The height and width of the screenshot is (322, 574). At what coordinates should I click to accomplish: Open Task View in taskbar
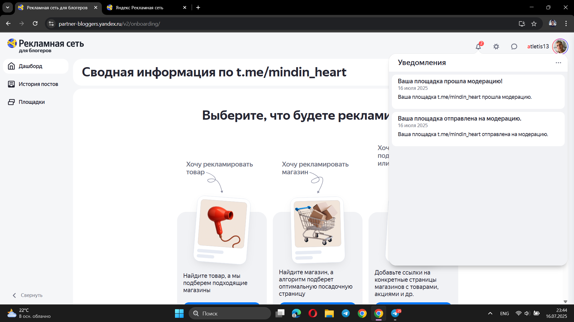pyautogui.click(x=280, y=313)
